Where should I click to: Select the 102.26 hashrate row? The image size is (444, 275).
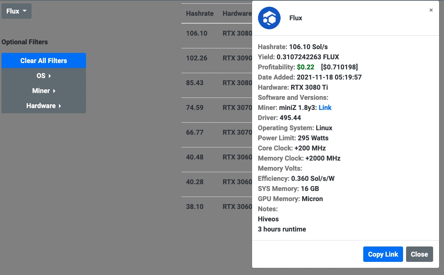tap(197, 58)
